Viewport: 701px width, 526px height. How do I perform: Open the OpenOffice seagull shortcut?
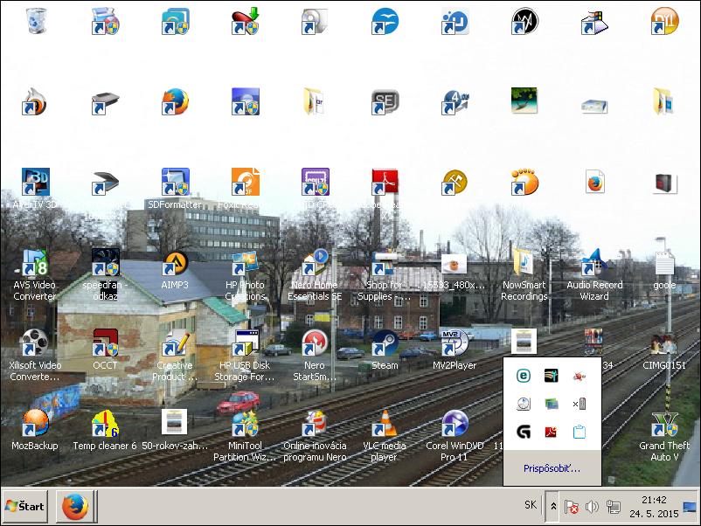click(385, 22)
